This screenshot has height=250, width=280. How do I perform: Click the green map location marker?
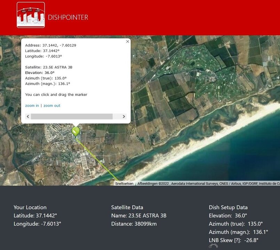tap(75, 131)
